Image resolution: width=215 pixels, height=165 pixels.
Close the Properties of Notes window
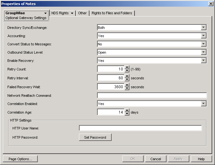tap(211, 4)
